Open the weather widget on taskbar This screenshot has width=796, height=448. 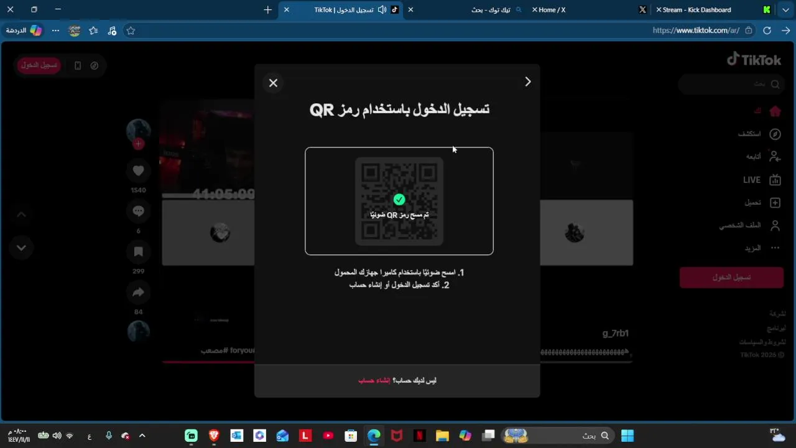pos(777,435)
